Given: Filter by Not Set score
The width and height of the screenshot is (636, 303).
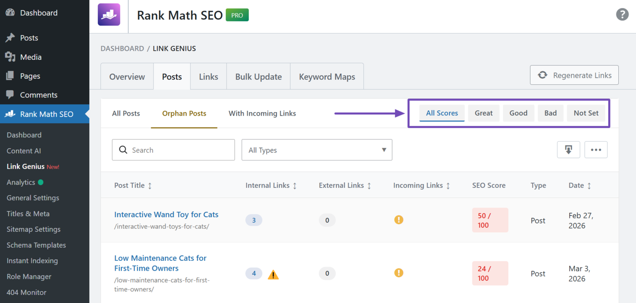Looking at the screenshot, I should (586, 113).
